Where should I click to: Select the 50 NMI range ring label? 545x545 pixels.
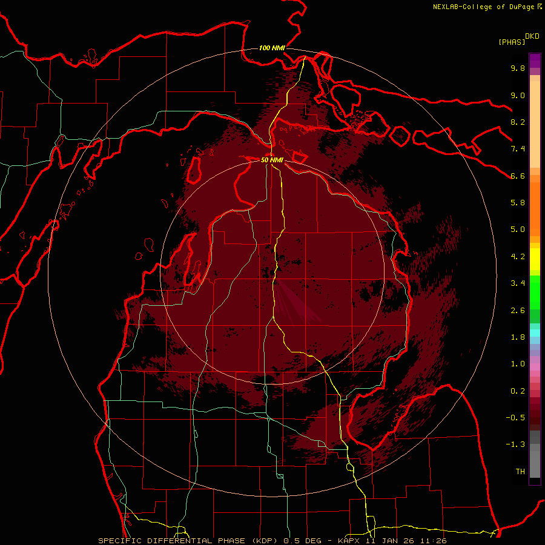click(x=272, y=160)
